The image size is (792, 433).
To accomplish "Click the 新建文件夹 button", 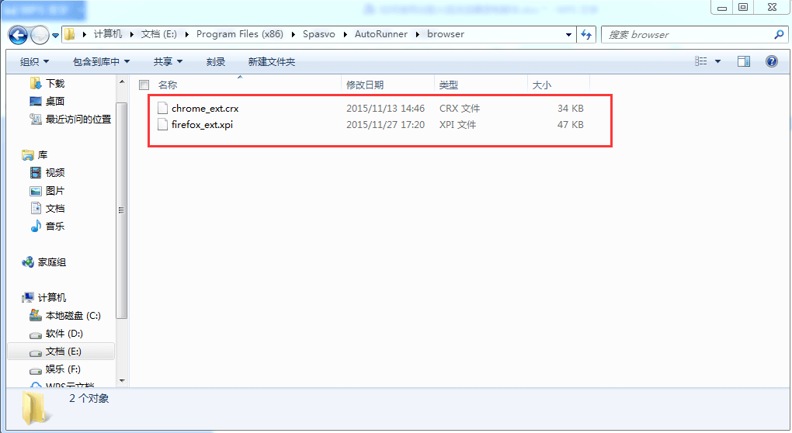I will pos(272,61).
